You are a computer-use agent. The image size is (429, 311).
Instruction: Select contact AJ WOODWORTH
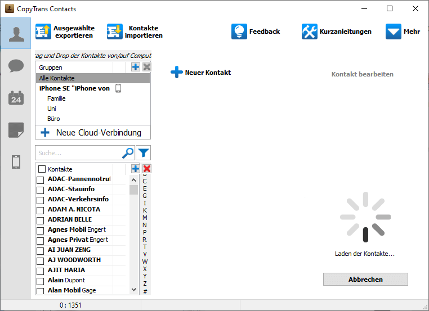tap(74, 260)
